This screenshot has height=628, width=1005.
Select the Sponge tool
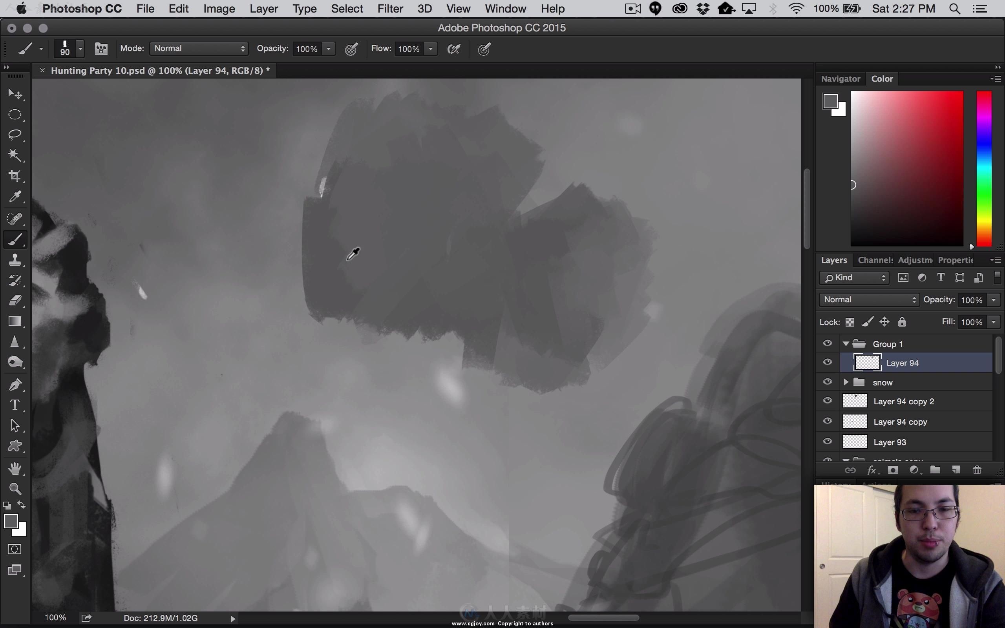click(15, 362)
